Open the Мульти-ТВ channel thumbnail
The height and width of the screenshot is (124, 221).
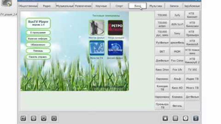(x=96, y=48)
